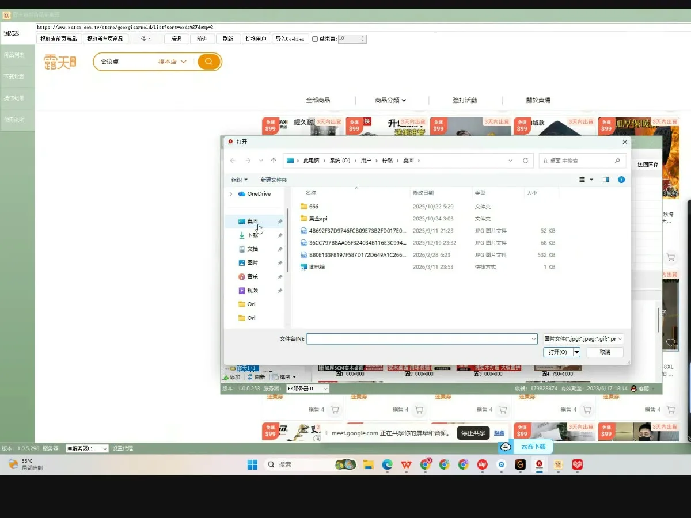The width and height of the screenshot is (691, 518).
Task: Sort files by the 修改日期 column
Action: coord(423,193)
